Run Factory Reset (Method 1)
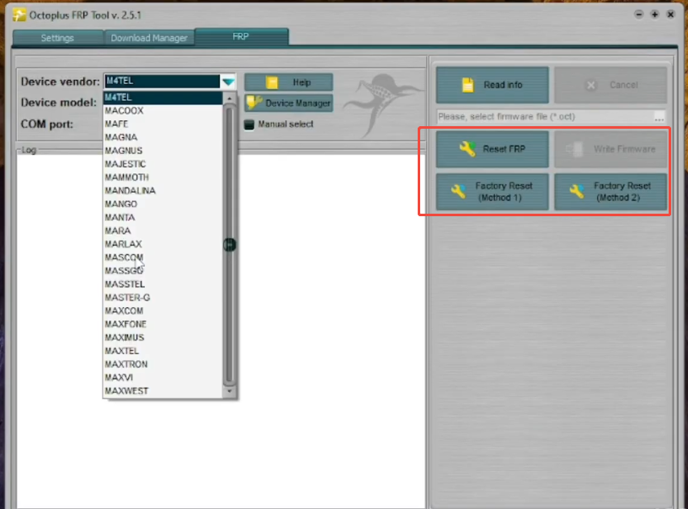Screen dimensions: 688x509 (493, 192)
